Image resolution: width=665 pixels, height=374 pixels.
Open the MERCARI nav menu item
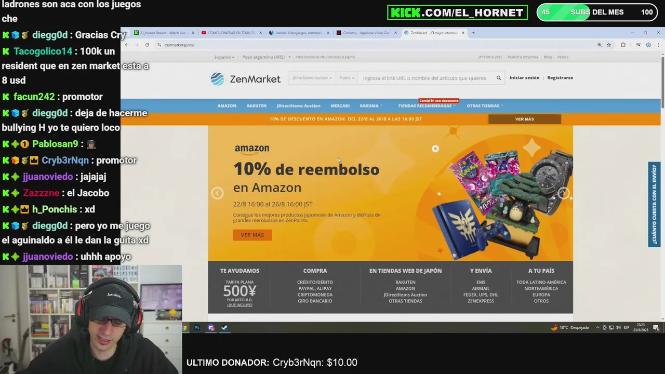[x=340, y=106]
